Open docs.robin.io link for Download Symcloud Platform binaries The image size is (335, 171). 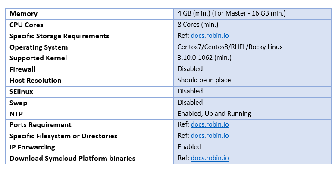[210, 158]
